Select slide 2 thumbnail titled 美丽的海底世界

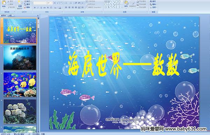pyautogui.click(x=20, y=58)
